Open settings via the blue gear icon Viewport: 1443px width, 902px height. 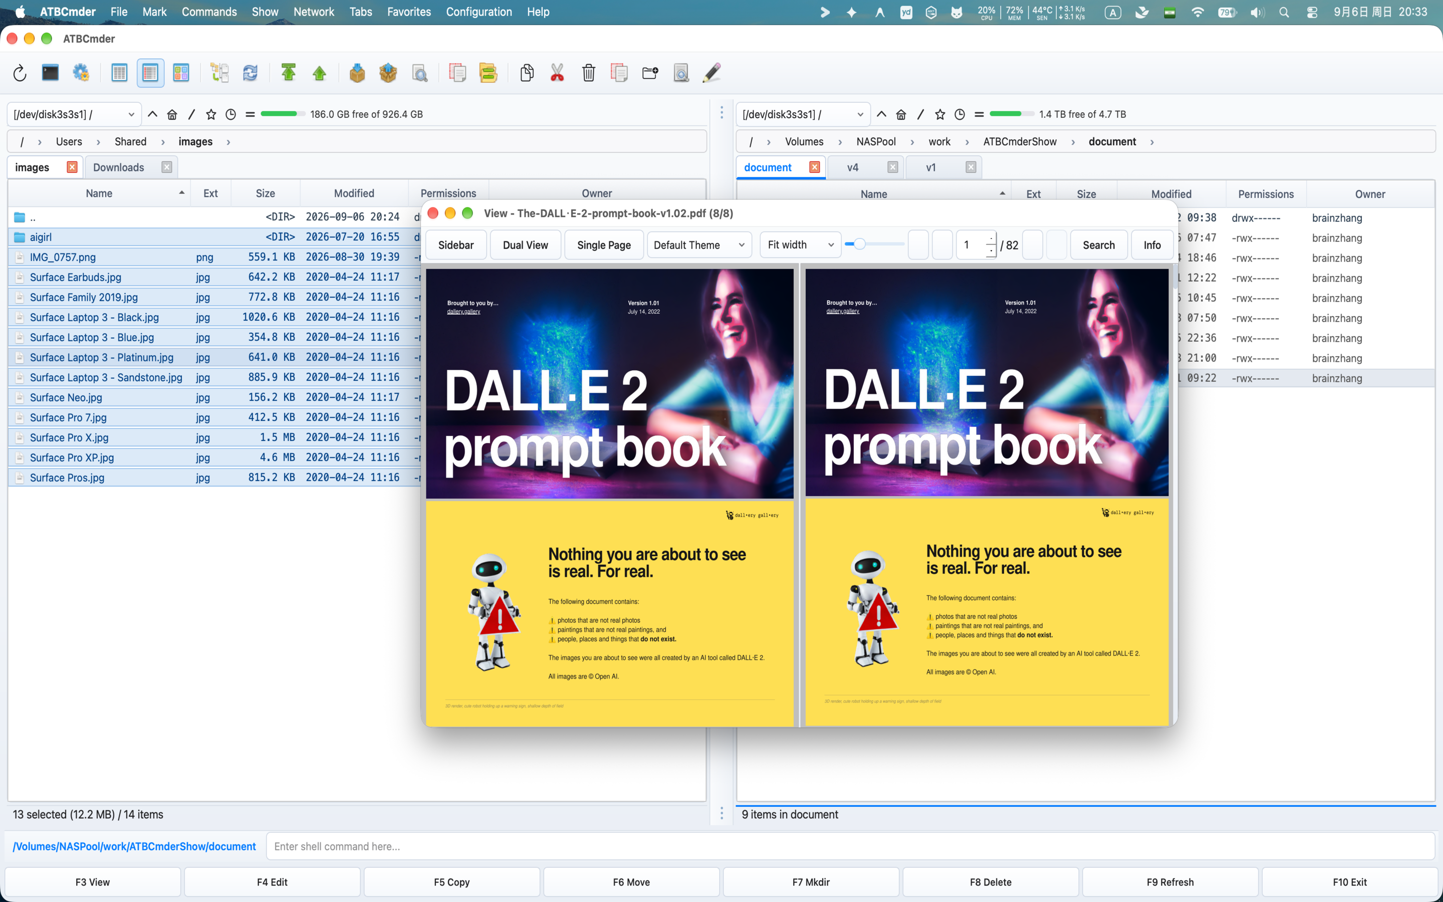81,73
